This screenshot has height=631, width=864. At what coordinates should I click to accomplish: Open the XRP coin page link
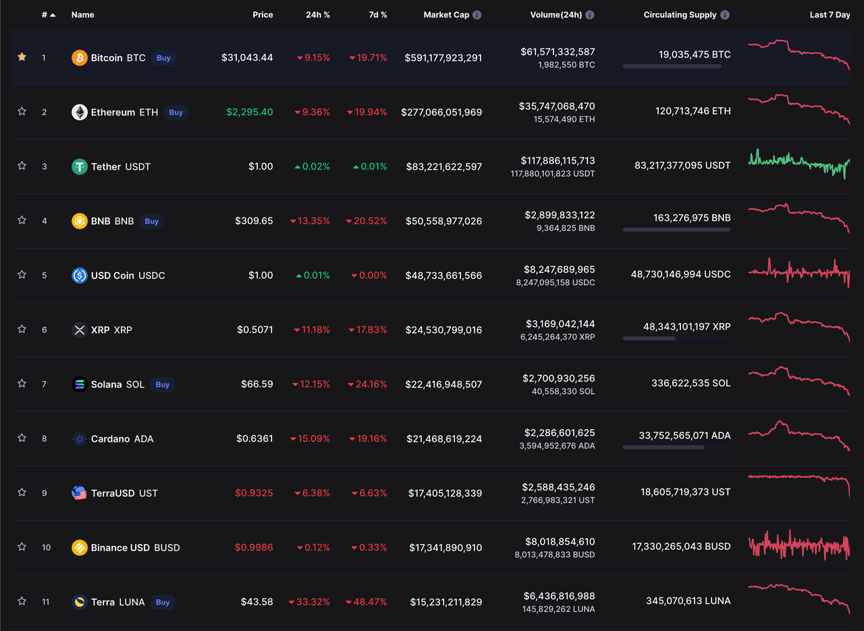tap(111, 330)
